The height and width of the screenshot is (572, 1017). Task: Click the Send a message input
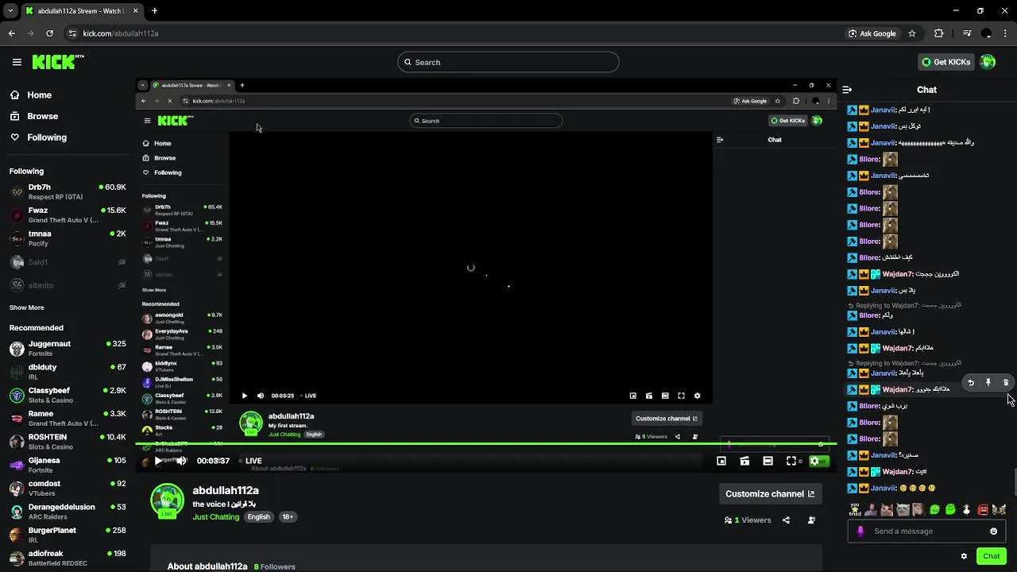[x=926, y=531]
